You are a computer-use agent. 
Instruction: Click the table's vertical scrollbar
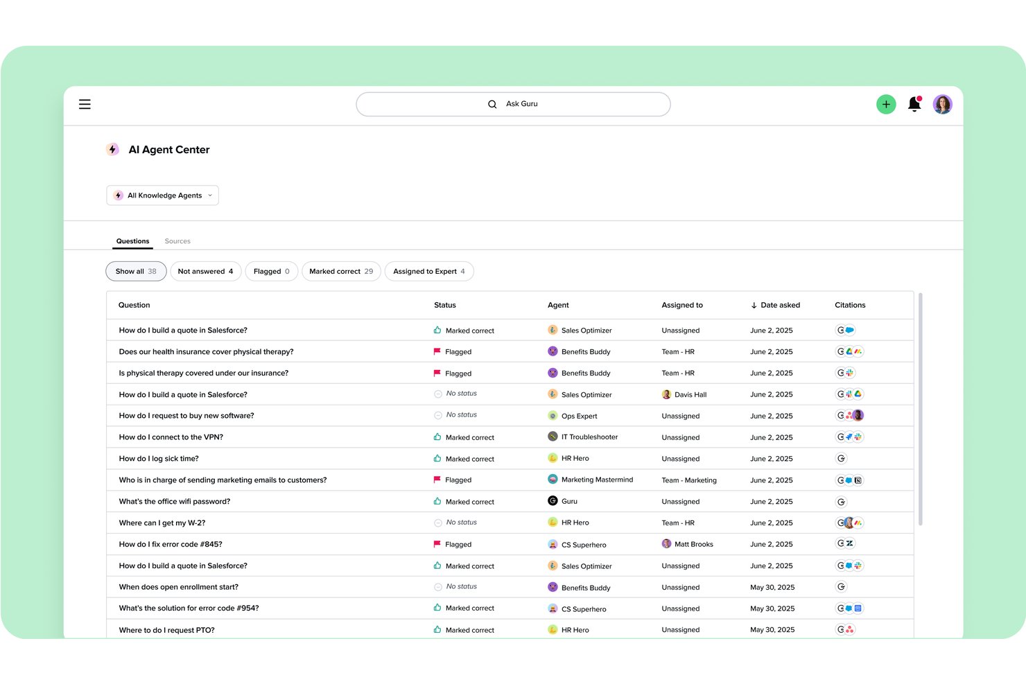921,409
